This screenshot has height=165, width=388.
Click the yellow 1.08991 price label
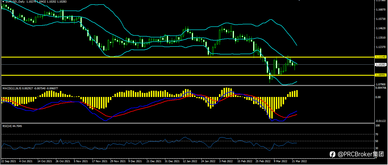point(381,75)
